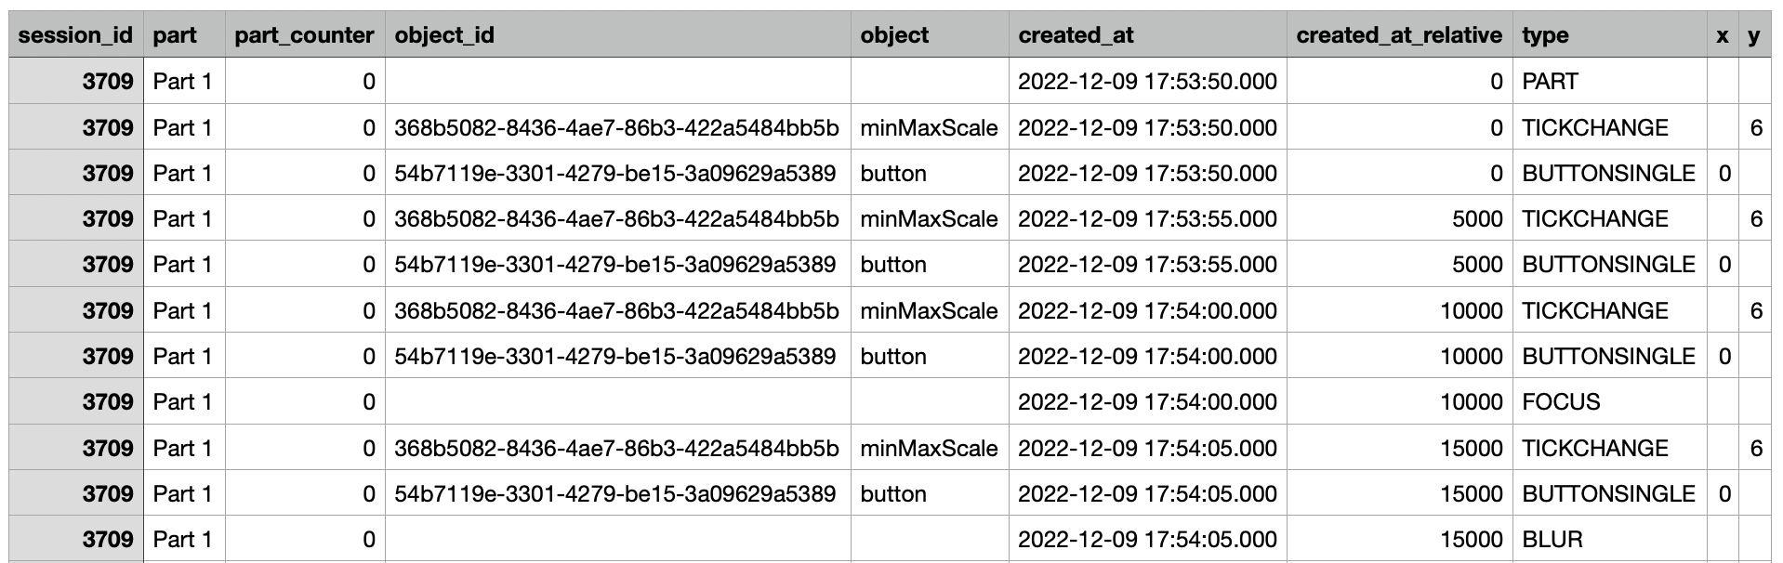The width and height of the screenshot is (1783, 563).
Task: Select the last BUTTONSINGLE type cell
Action: coord(1610,494)
